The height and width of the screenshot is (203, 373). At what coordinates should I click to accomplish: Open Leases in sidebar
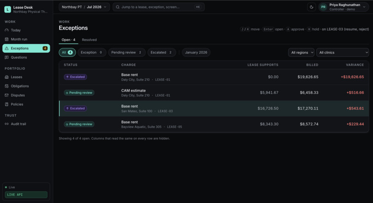click(26, 77)
